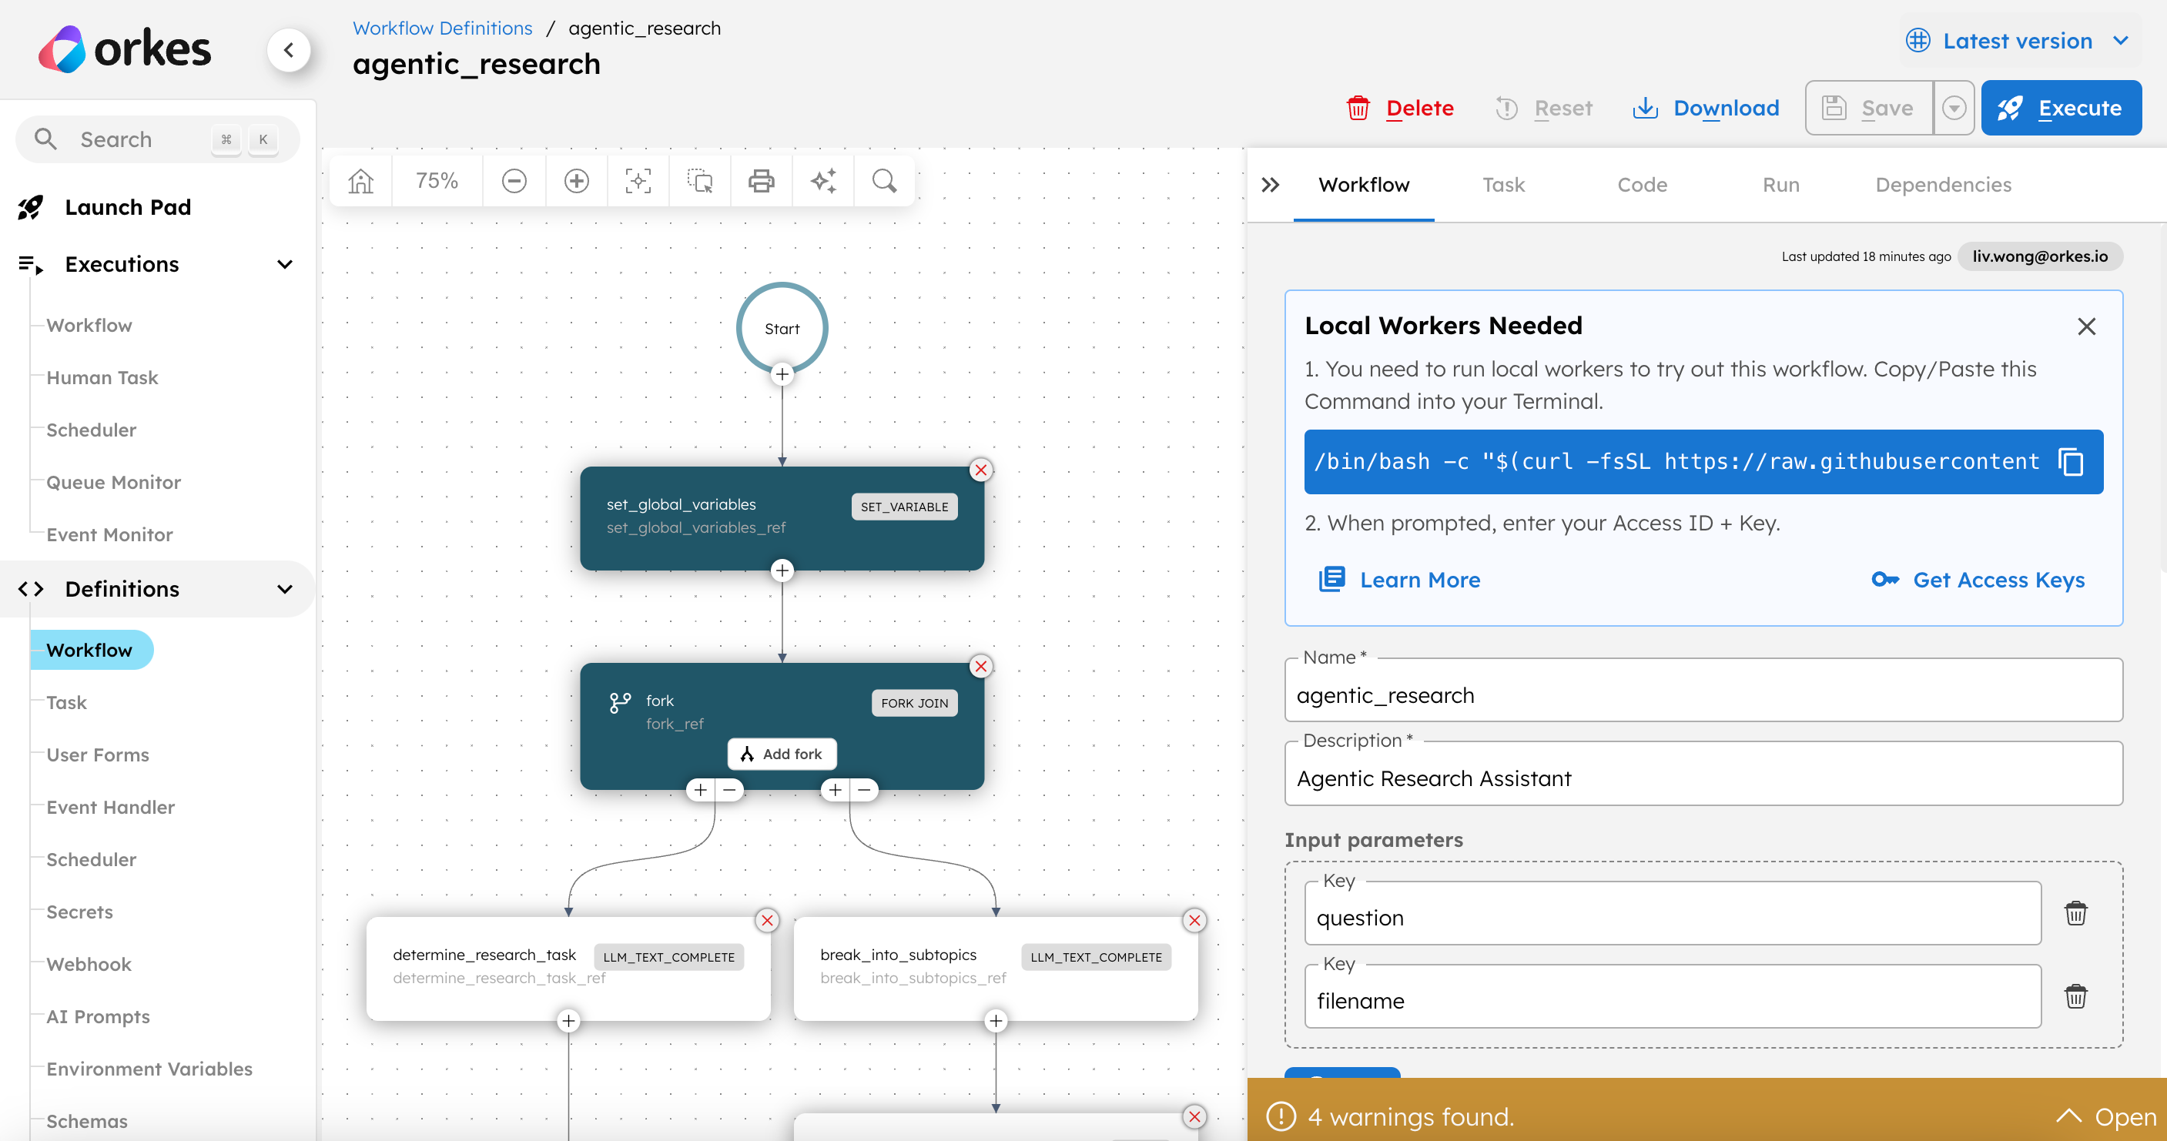
Task: Select the home reset-view icon on canvas toolbar
Action: click(x=360, y=180)
